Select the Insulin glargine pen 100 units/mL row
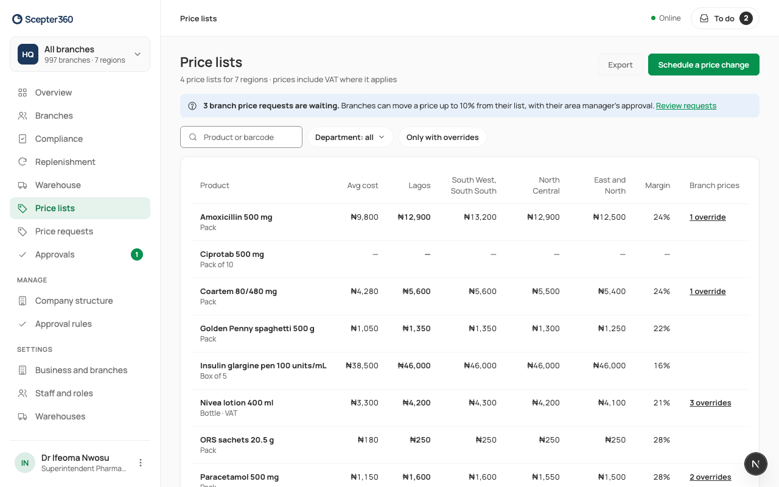 pyautogui.click(x=470, y=371)
